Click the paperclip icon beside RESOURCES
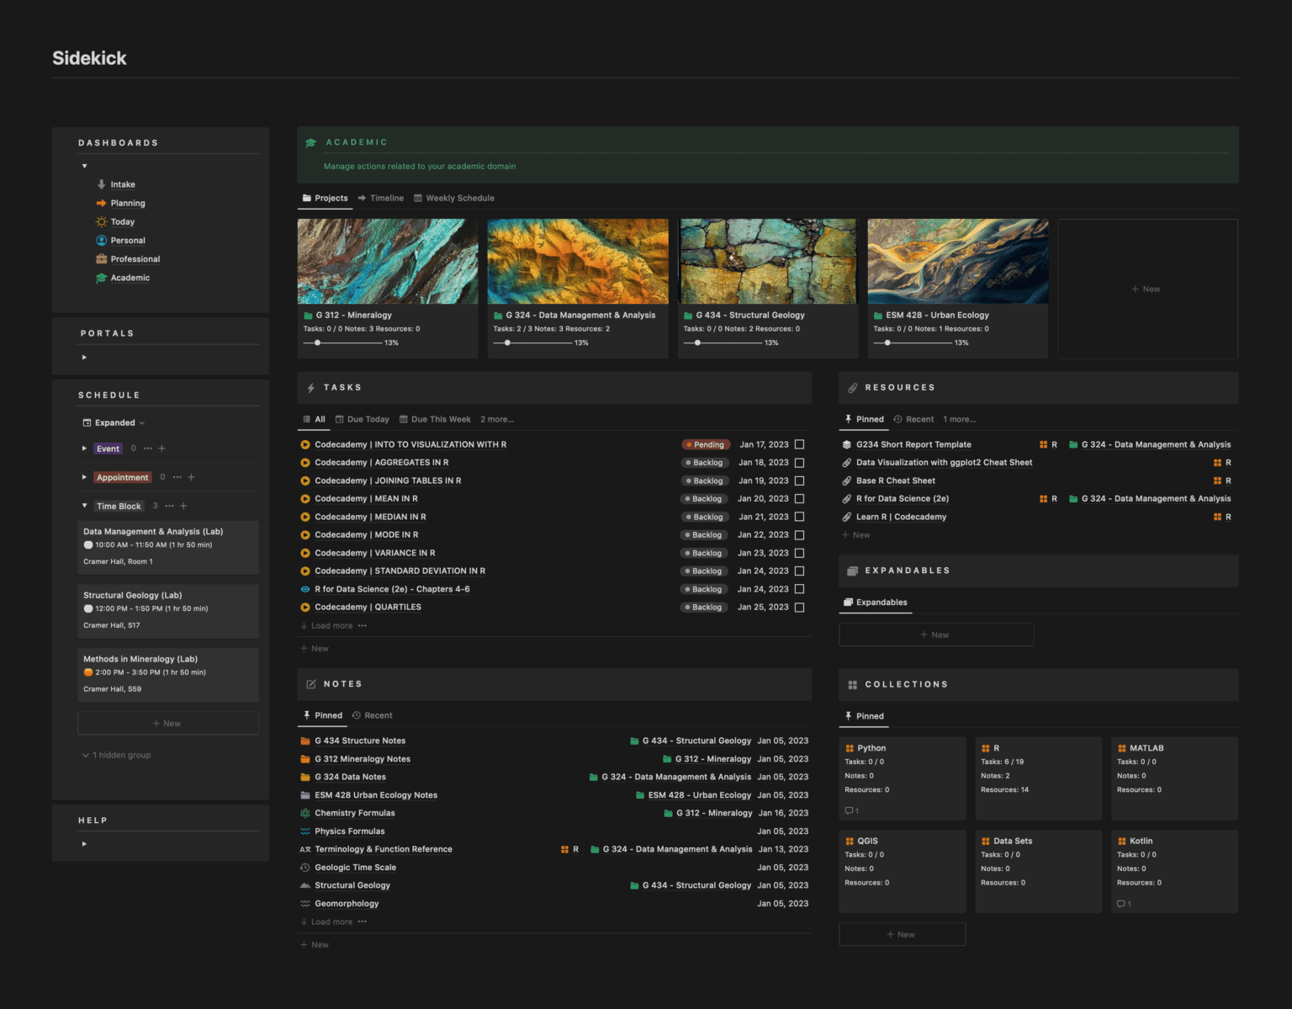The width and height of the screenshot is (1292, 1009). pyautogui.click(x=851, y=387)
